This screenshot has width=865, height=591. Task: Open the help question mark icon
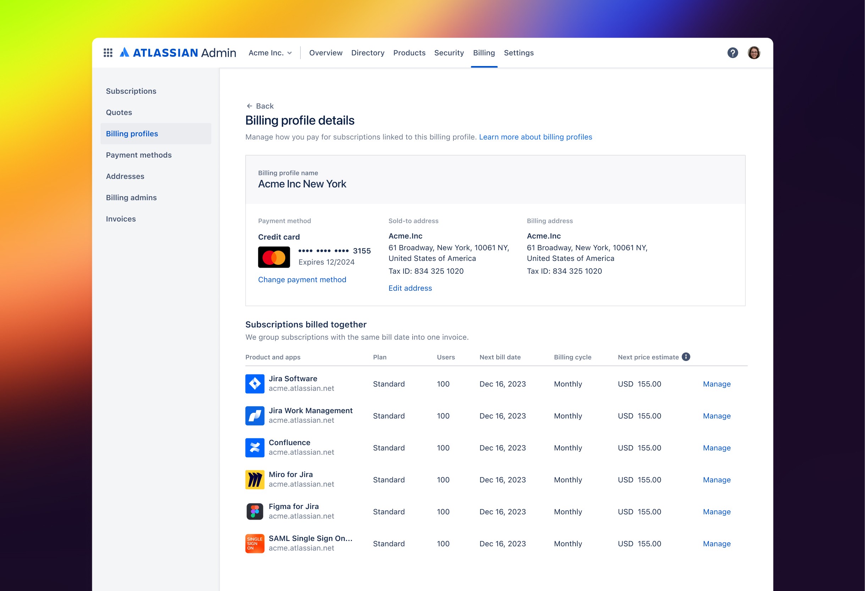(733, 53)
